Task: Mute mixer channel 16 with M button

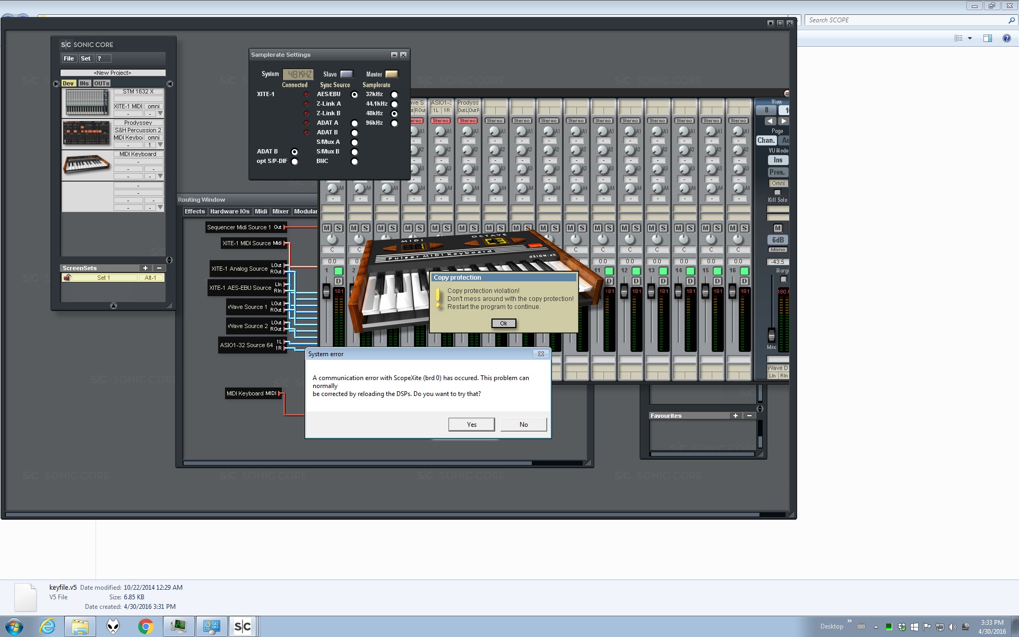Action: [733, 228]
